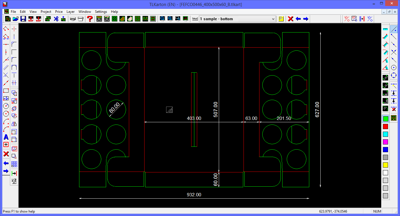Click the blue nine-square grid array icon
The width and height of the screenshot is (400, 216).
point(14,164)
